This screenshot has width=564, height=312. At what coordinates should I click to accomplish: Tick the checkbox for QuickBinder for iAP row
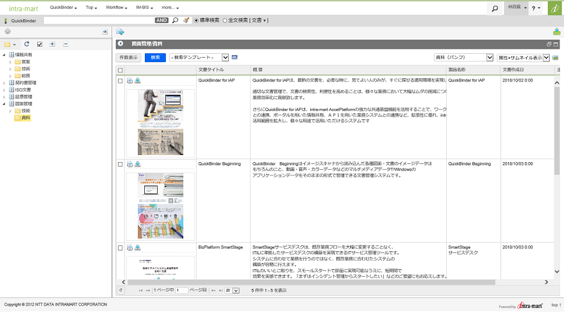(120, 81)
